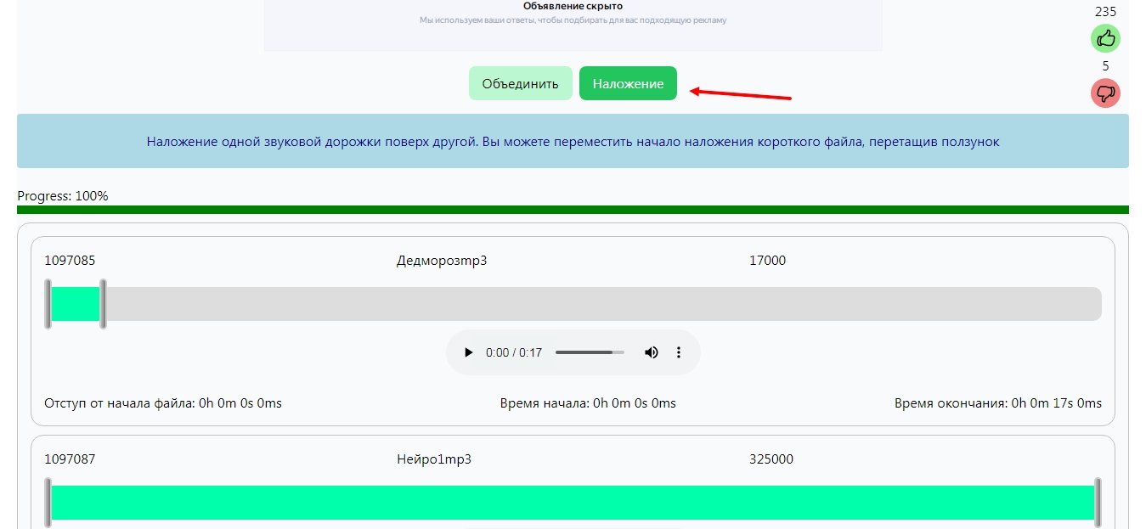Select the Объединить merge mode button

(520, 82)
